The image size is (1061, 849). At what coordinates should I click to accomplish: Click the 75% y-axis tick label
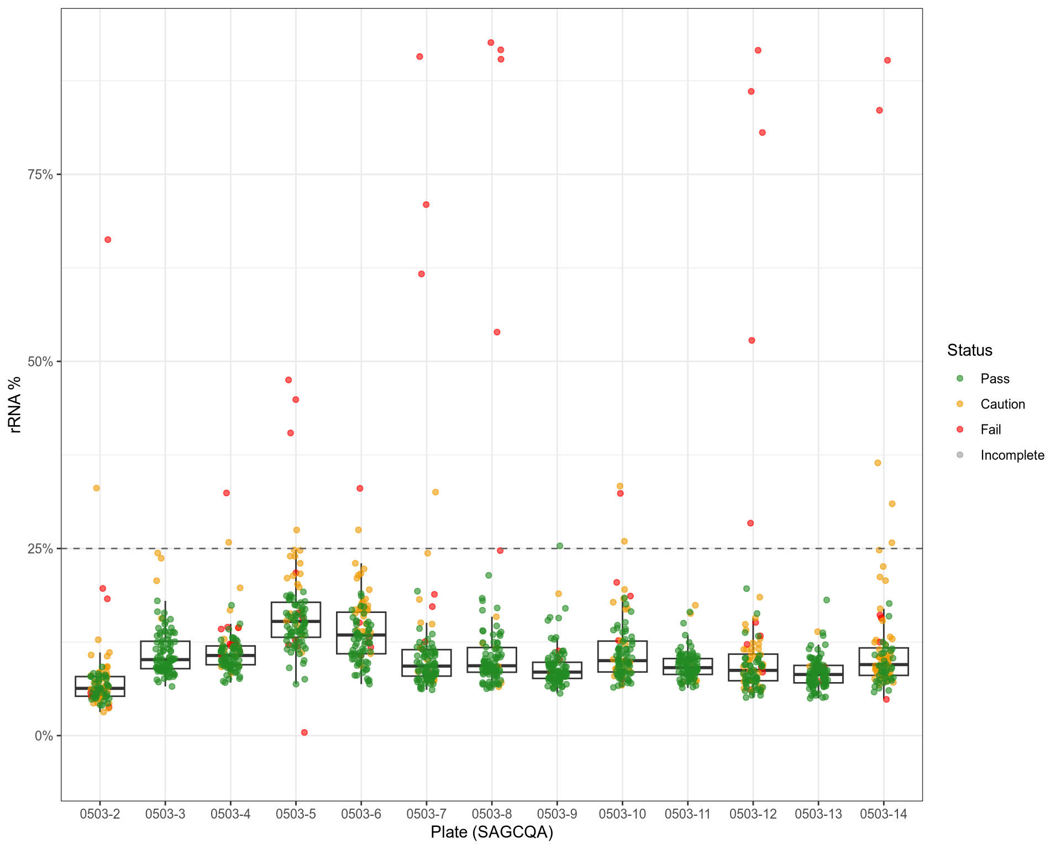point(40,175)
